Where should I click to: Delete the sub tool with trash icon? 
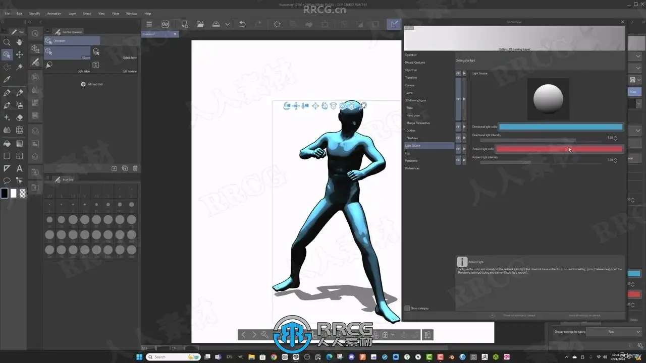[x=135, y=168]
